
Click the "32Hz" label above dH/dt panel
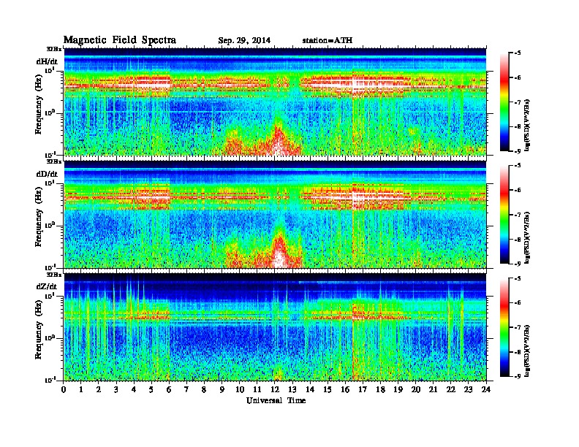(54, 49)
